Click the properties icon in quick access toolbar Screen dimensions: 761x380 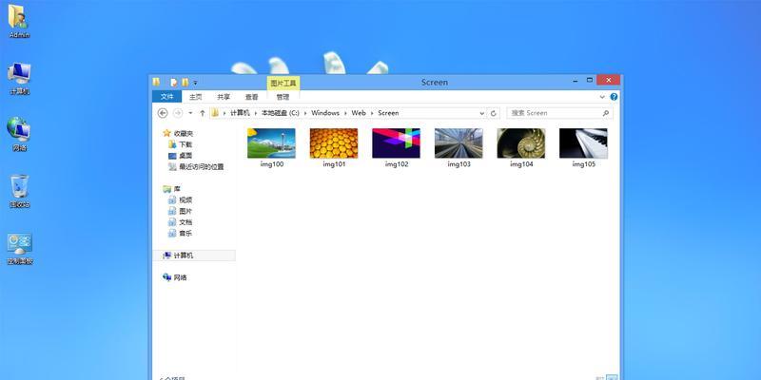tap(174, 83)
